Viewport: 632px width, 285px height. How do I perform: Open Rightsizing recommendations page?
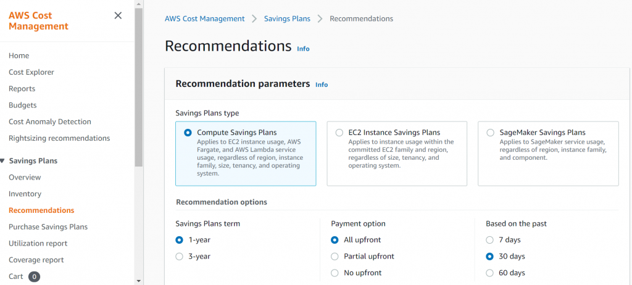click(x=59, y=138)
